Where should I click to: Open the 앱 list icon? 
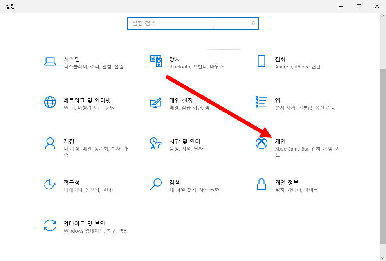tap(262, 102)
